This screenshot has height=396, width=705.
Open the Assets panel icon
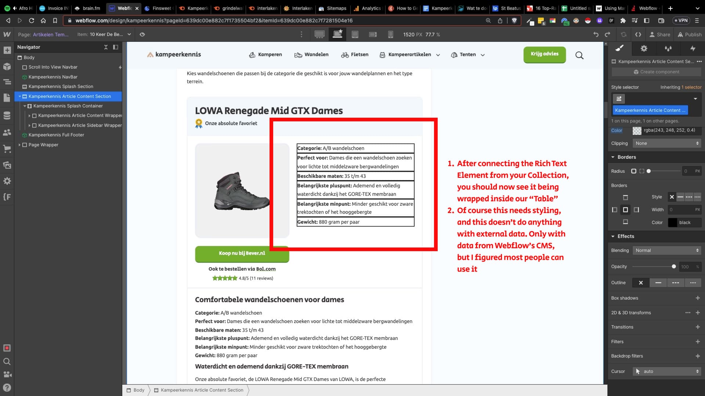point(7,165)
